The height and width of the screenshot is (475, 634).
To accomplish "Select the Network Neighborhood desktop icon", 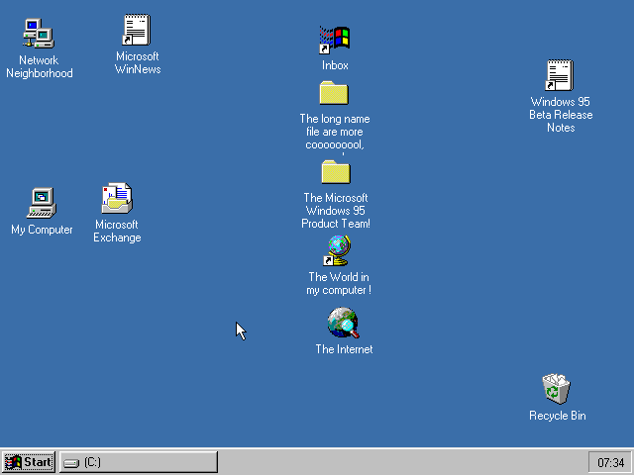I will (x=38, y=34).
